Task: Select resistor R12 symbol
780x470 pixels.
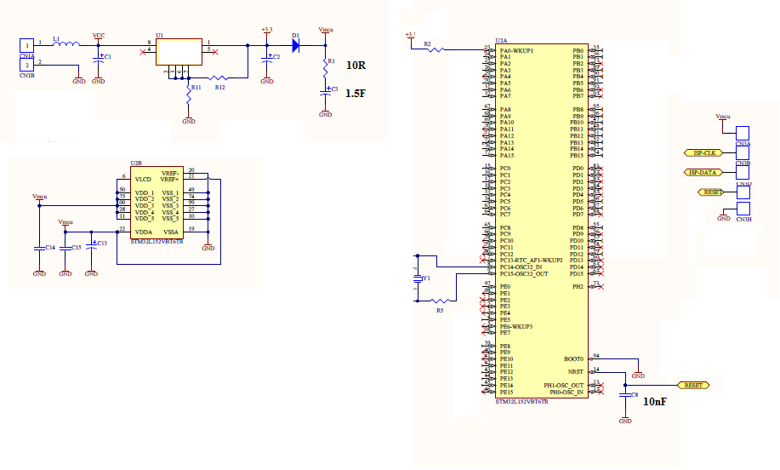Action: [219, 77]
